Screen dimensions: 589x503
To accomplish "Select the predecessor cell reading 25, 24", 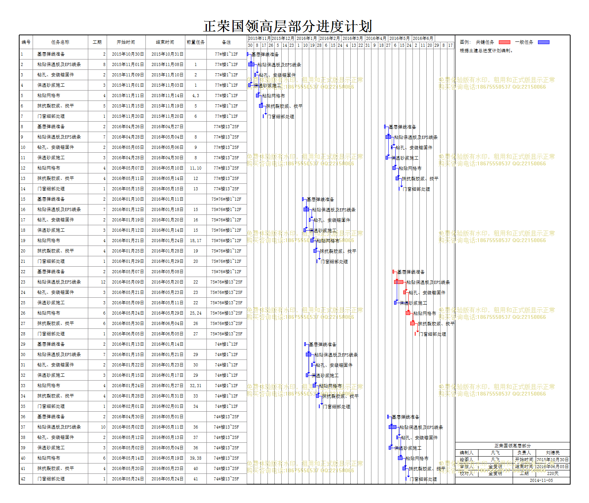I will coord(196,313).
